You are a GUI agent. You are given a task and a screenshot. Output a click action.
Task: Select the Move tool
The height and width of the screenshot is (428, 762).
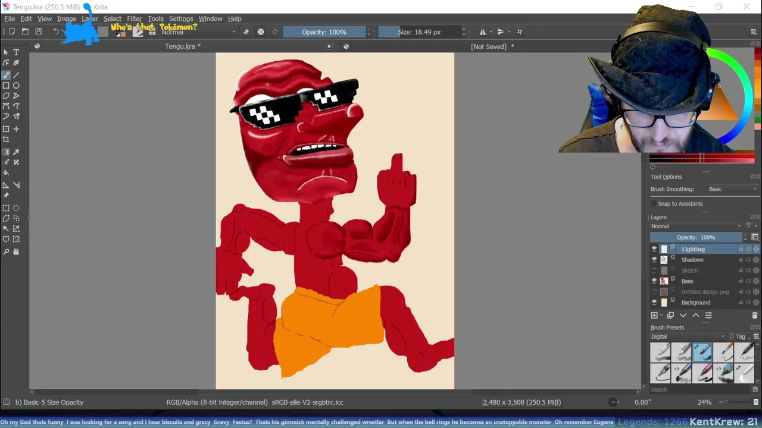16,129
